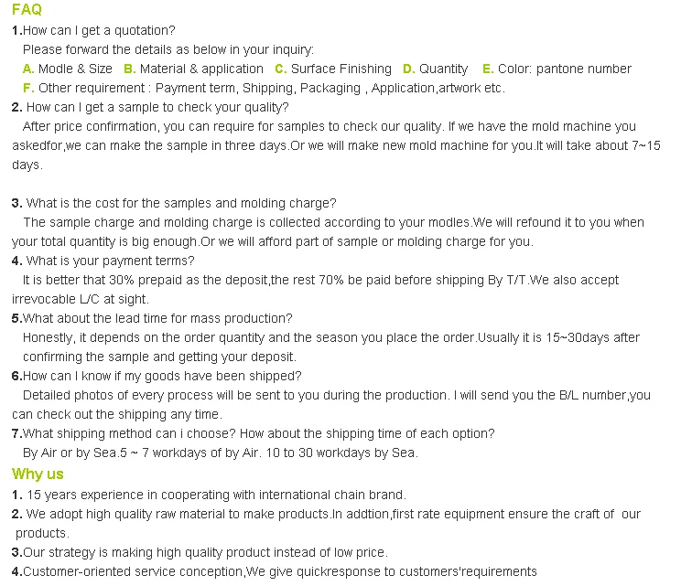The image size is (692, 586).
Task: Click the green FAQ heading
Action: coord(27,9)
